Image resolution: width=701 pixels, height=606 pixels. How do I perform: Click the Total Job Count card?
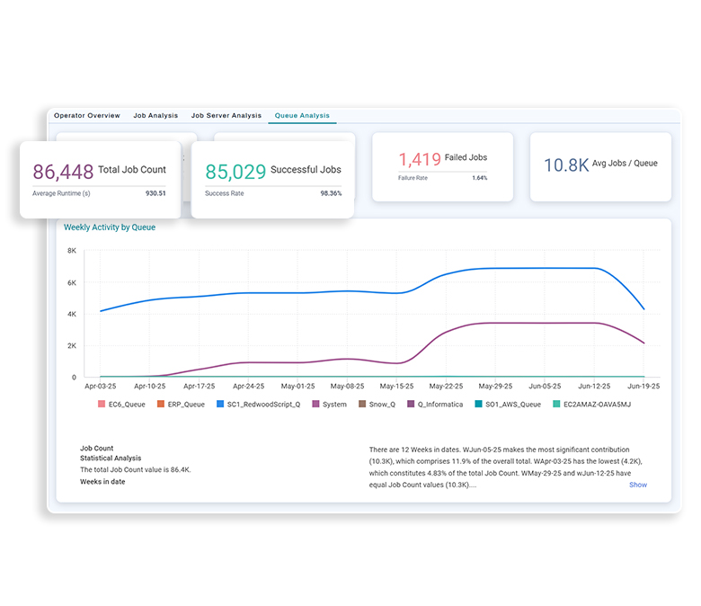point(100,179)
